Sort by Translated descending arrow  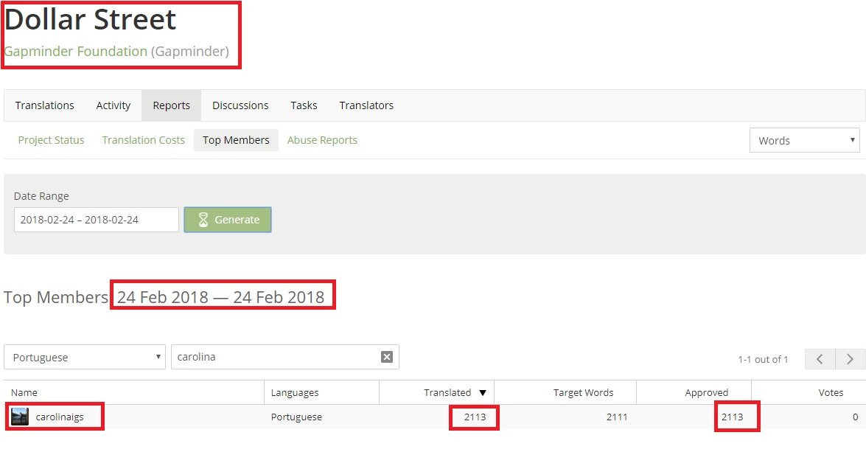coord(483,393)
